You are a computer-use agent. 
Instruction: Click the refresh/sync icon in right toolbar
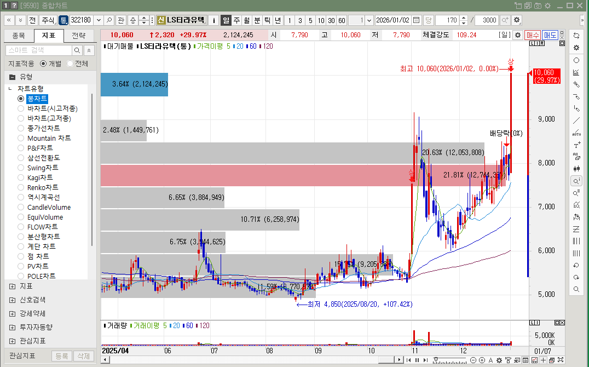(x=576, y=36)
